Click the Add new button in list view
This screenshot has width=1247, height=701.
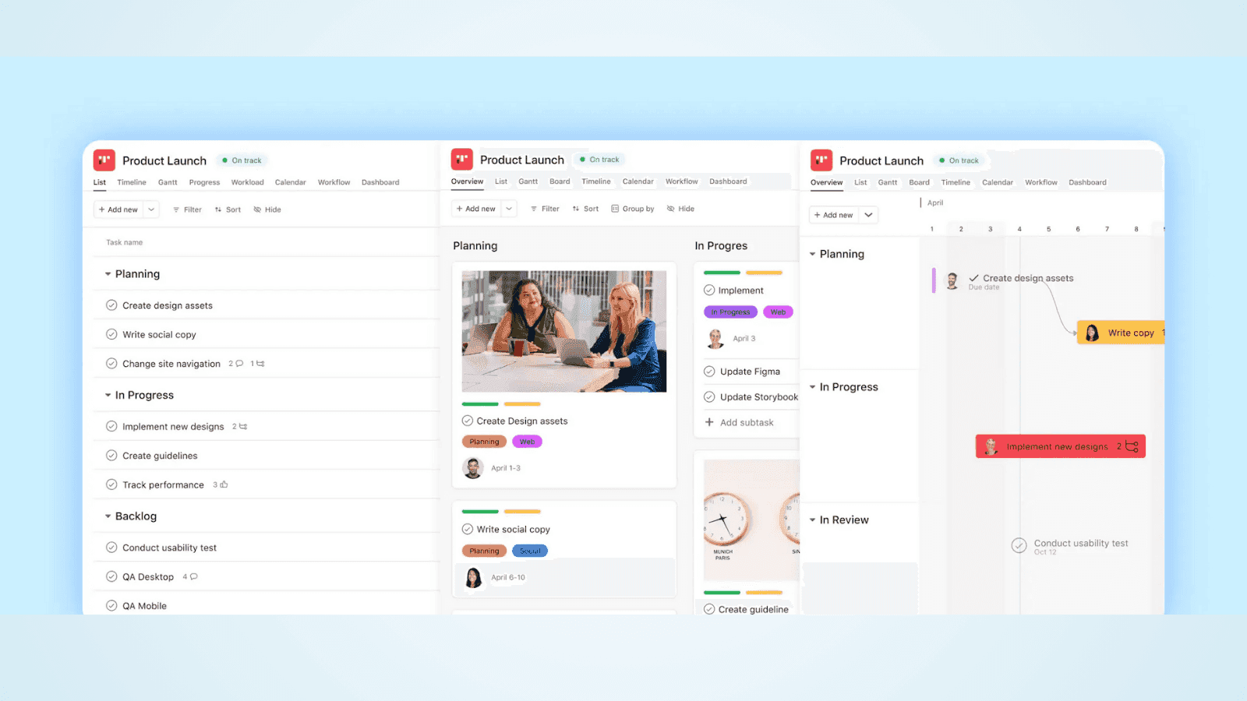pyautogui.click(x=118, y=209)
